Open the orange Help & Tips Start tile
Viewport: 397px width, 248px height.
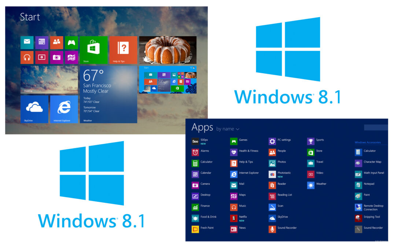123,50
